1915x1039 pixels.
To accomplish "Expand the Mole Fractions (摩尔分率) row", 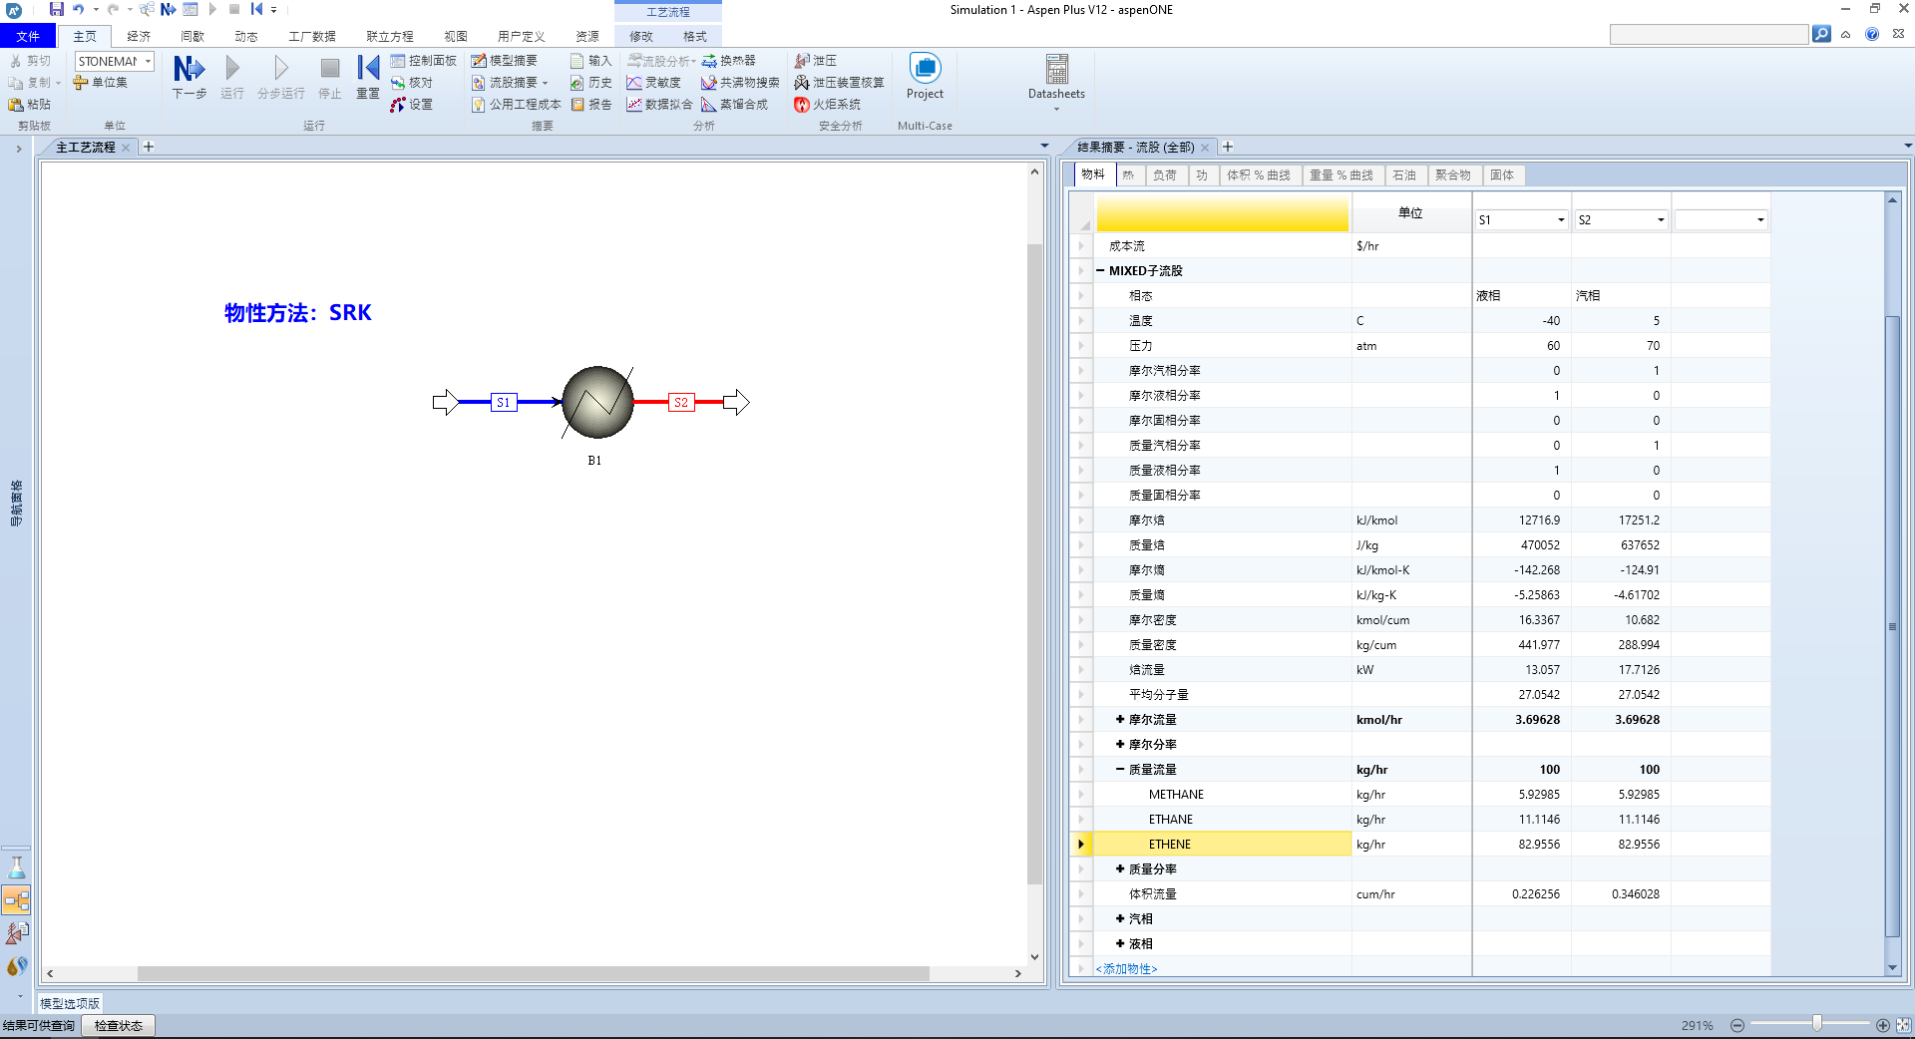I will coord(1120,745).
